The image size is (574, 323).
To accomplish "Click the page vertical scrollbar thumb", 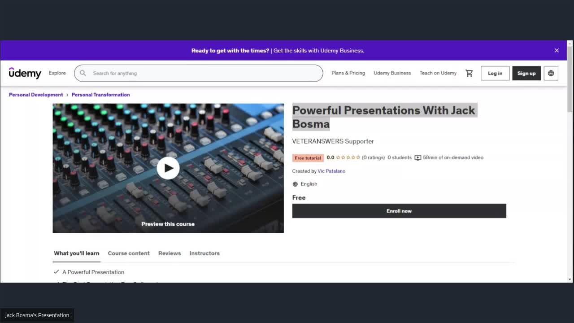I will (x=570, y=79).
